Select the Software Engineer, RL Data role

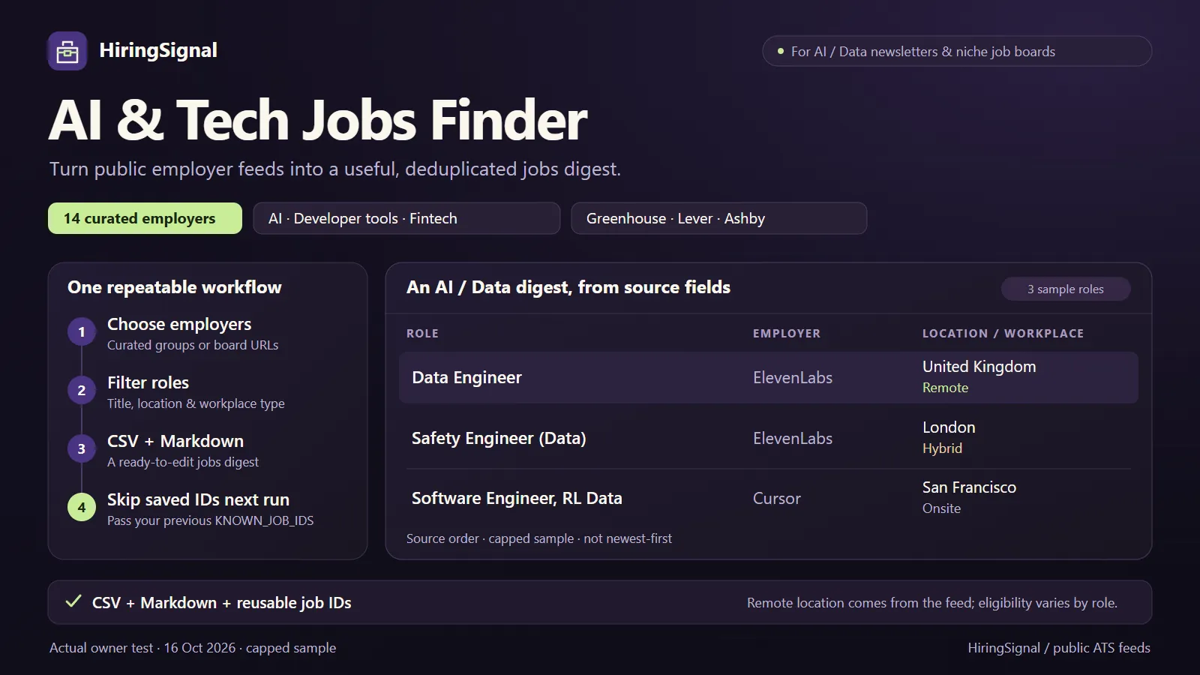pos(517,498)
